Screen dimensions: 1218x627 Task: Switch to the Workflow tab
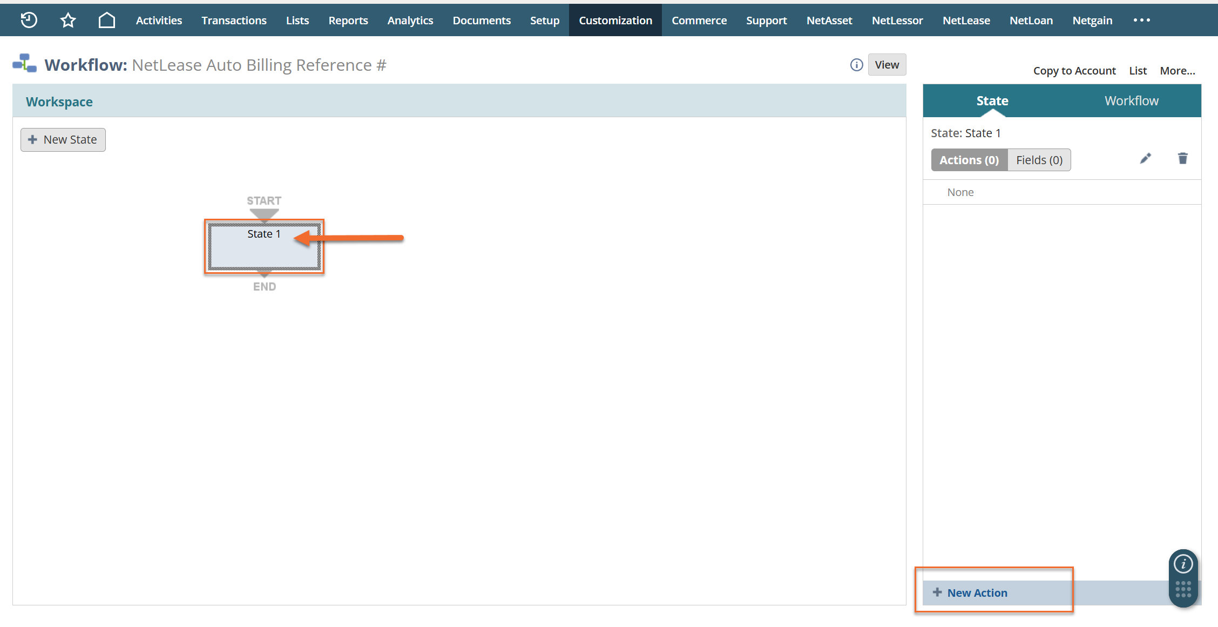pyautogui.click(x=1131, y=101)
